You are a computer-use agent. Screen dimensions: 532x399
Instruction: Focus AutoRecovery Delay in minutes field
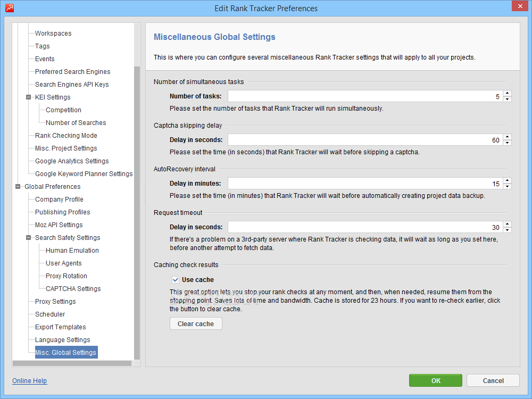coord(365,184)
